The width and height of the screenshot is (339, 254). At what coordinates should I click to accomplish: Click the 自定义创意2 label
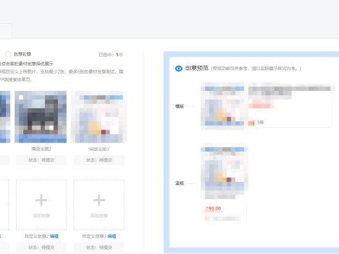click(x=37, y=236)
